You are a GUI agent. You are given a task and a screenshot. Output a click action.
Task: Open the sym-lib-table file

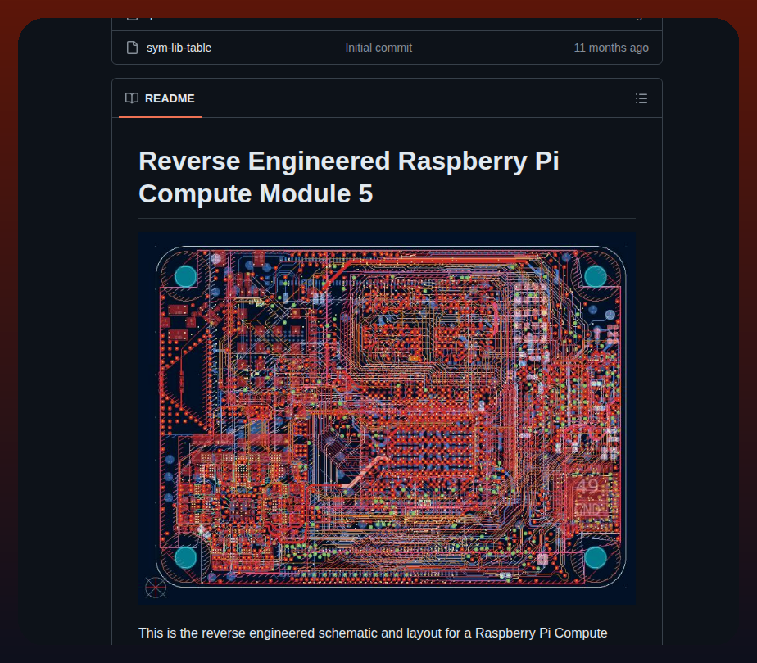point(179,48)
